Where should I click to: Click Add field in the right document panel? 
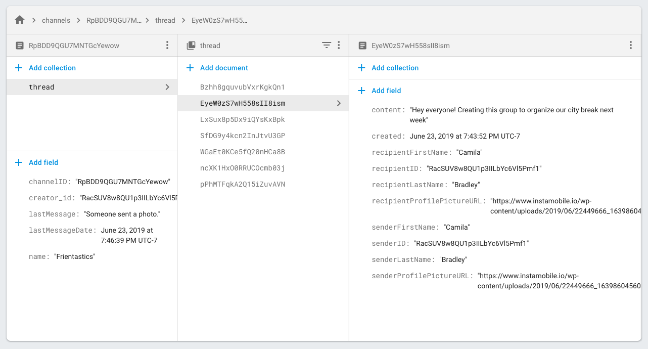pos(386,91)
